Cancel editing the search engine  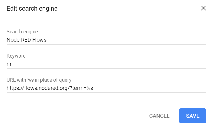pos(159,116)
